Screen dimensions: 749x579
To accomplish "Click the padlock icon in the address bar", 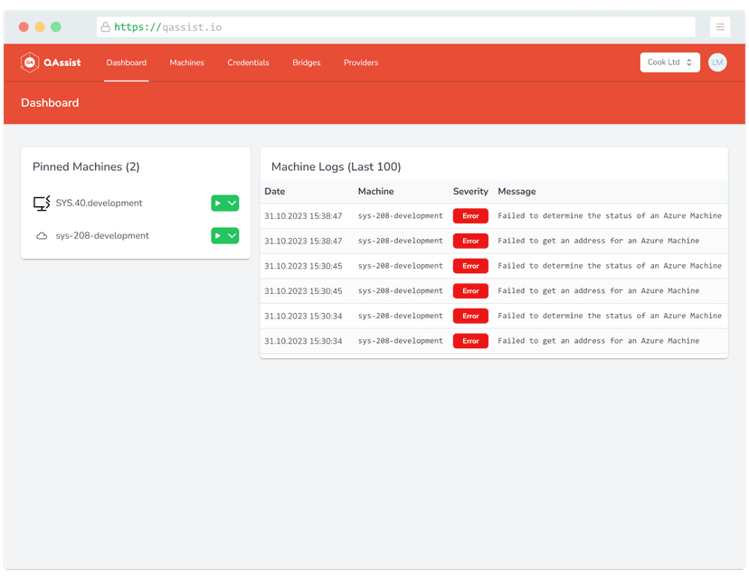I will click(107, 27).
